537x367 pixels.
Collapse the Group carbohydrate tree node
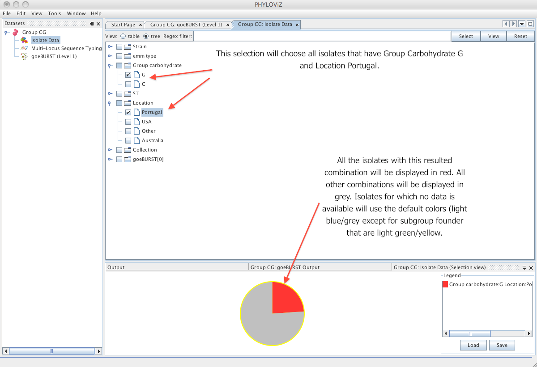pyautogui.click(x=110, y=65)
